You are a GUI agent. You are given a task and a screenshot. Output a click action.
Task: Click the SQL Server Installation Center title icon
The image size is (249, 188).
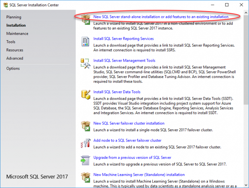(5, 5)
